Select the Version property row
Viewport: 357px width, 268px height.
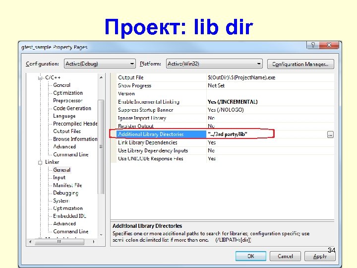click(x=226, y=94)
